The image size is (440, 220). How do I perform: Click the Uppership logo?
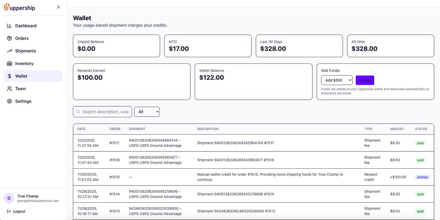click(19, 7)
